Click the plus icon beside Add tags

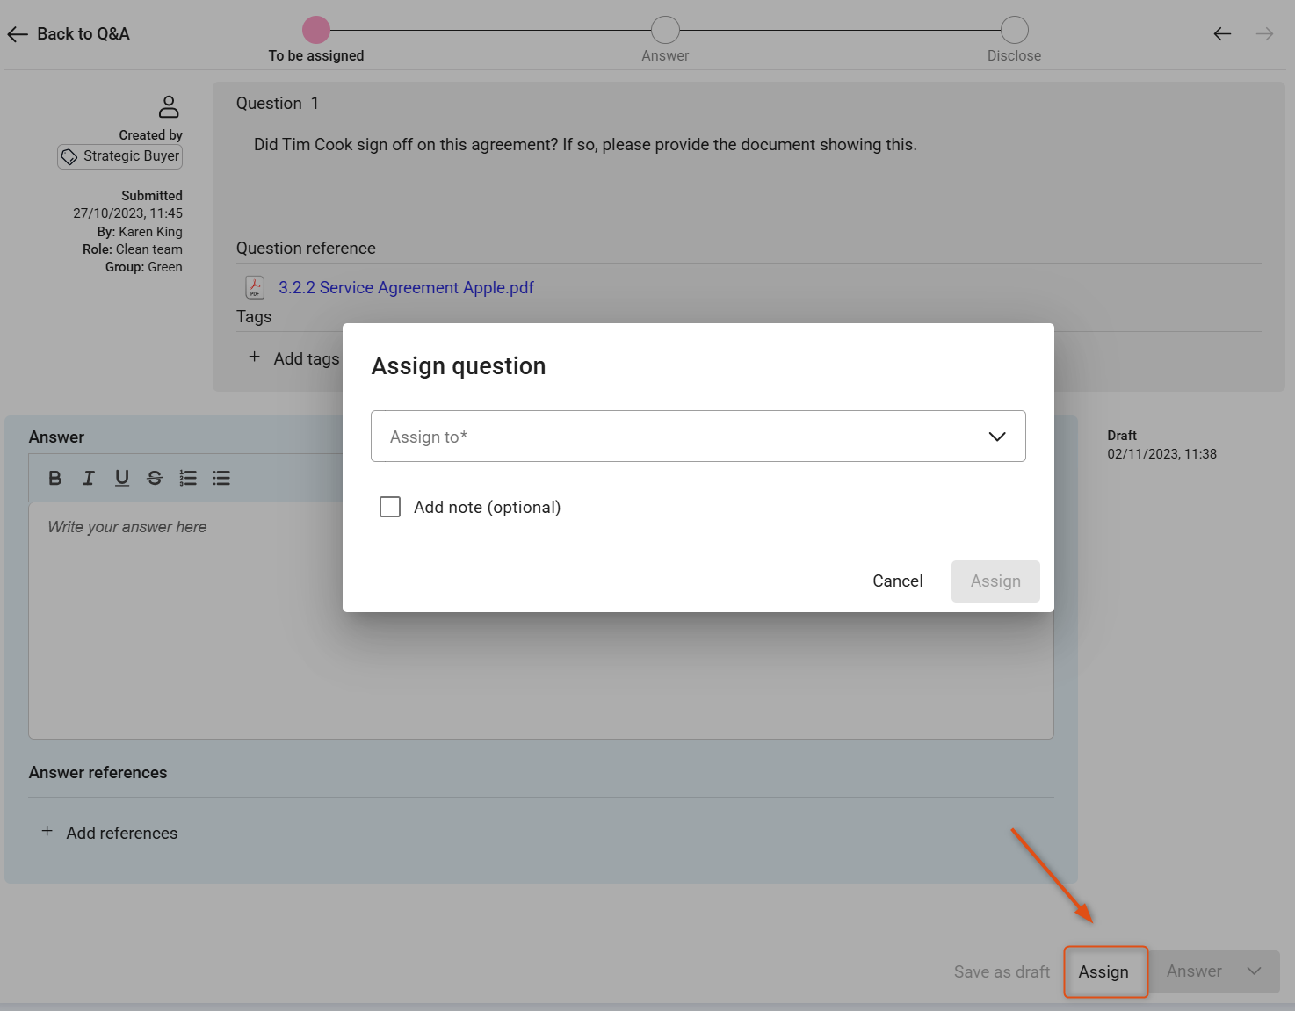[x=254, y=357]
